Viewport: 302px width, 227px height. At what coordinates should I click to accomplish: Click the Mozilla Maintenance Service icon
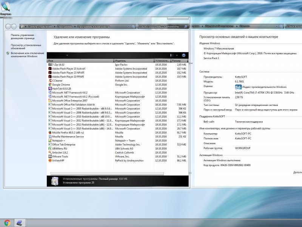(x=50, y=137)
